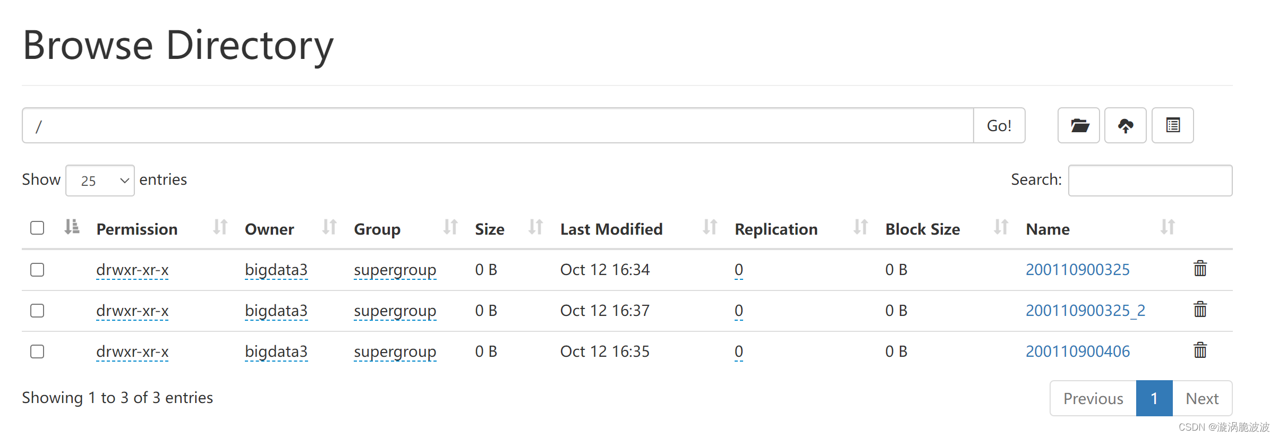The height and width of the screenshot is (437, 1278).
Task: Click the Next pagination button
Action: (1202, 398)
